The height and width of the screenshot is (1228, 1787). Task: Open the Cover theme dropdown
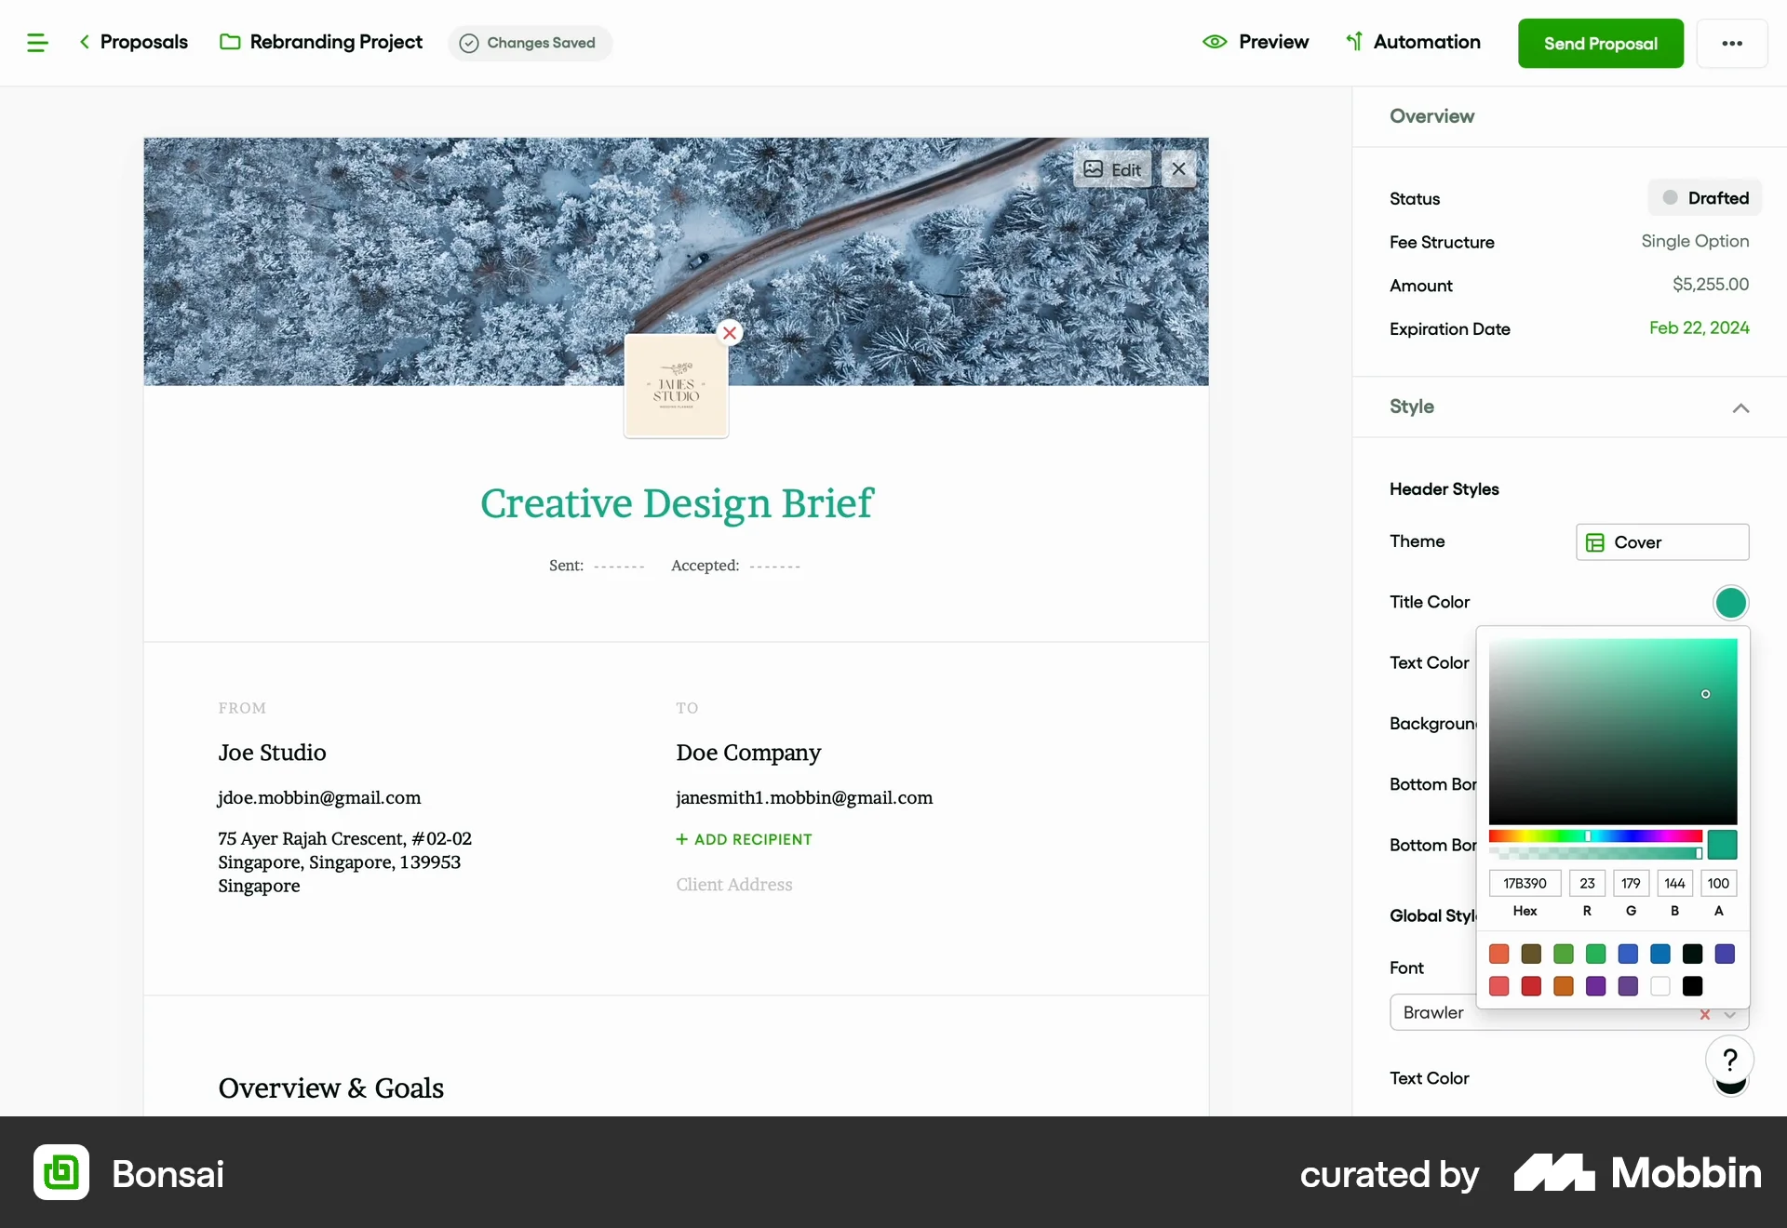(x=1661, y=541)
